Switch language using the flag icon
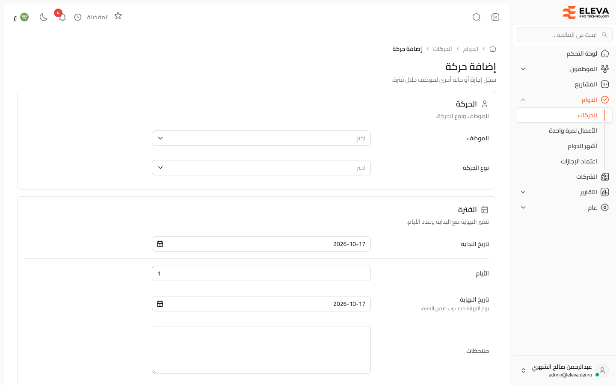This screenshot has width=616, height=385. 24,17
